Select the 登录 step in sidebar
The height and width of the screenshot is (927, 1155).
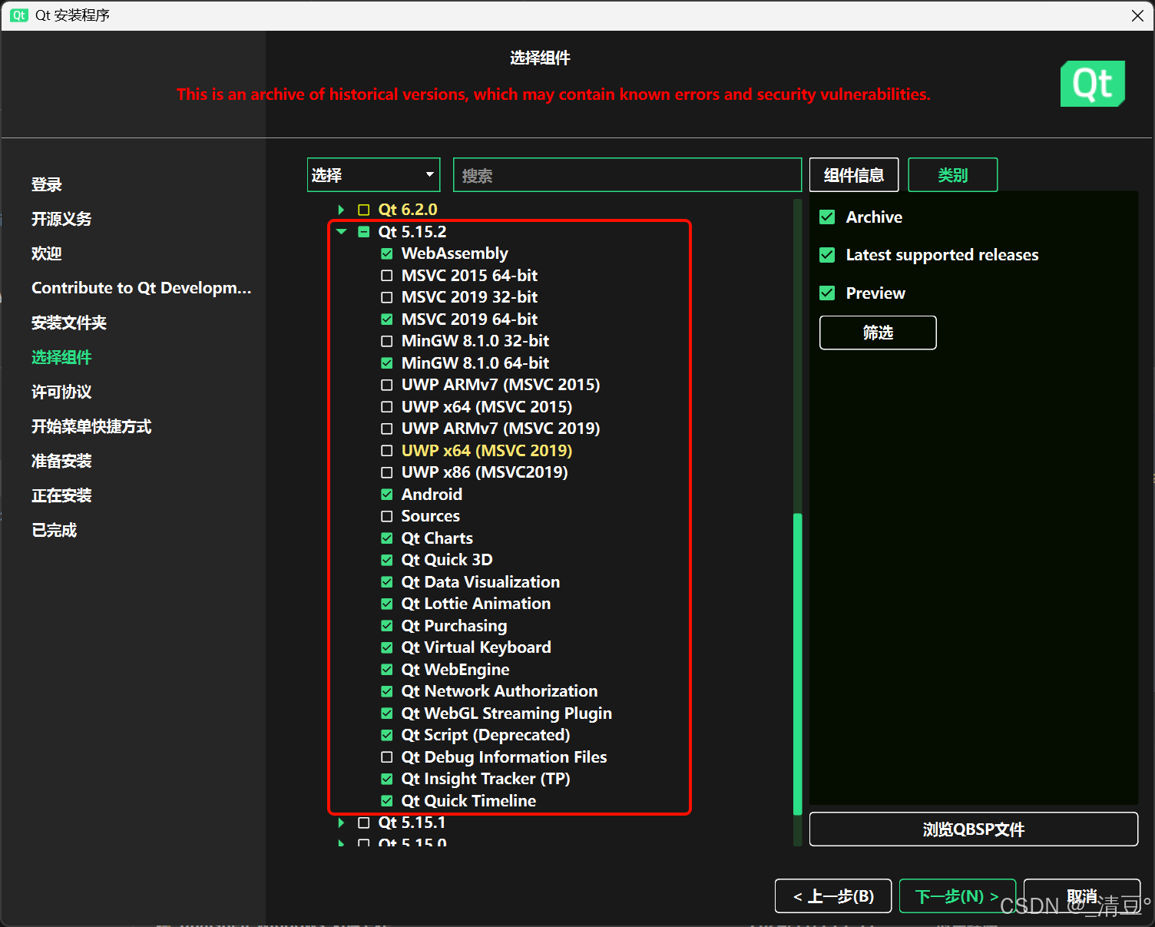[47, 184]
